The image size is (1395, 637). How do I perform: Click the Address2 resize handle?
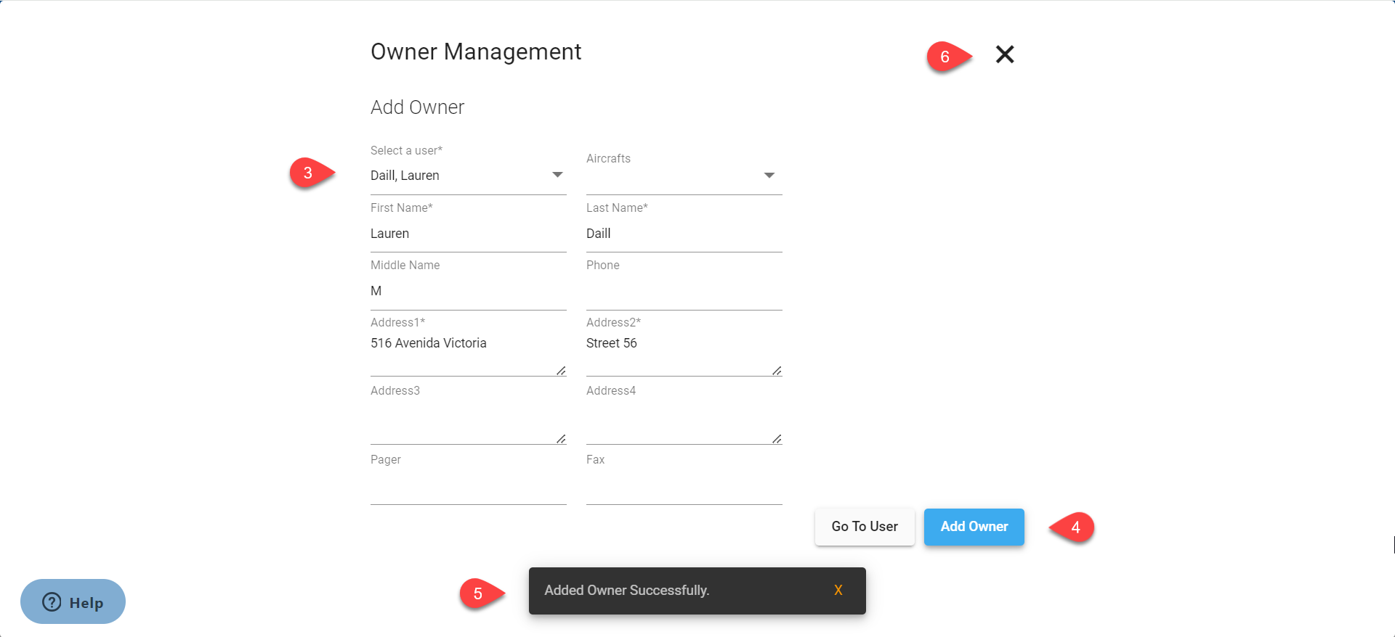pos(777,371)
